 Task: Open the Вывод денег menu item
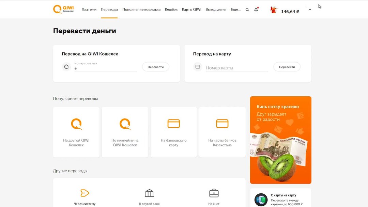tap(216, 10)
